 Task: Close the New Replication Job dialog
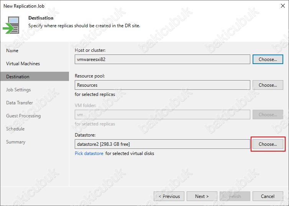[x=283, y=6]
